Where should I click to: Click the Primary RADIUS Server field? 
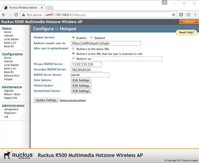pyautogui.click(x=86, y=64)
